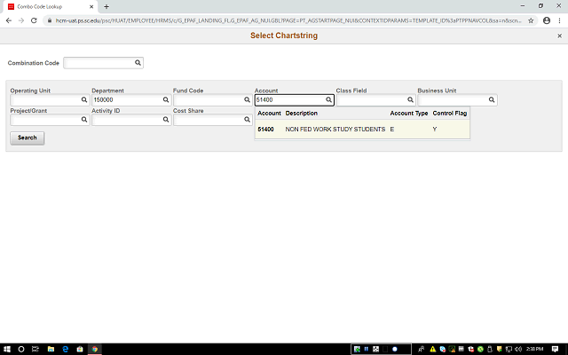Click the Control Flag column header
This screenshot has width=568, height=355.
point(450,114)
